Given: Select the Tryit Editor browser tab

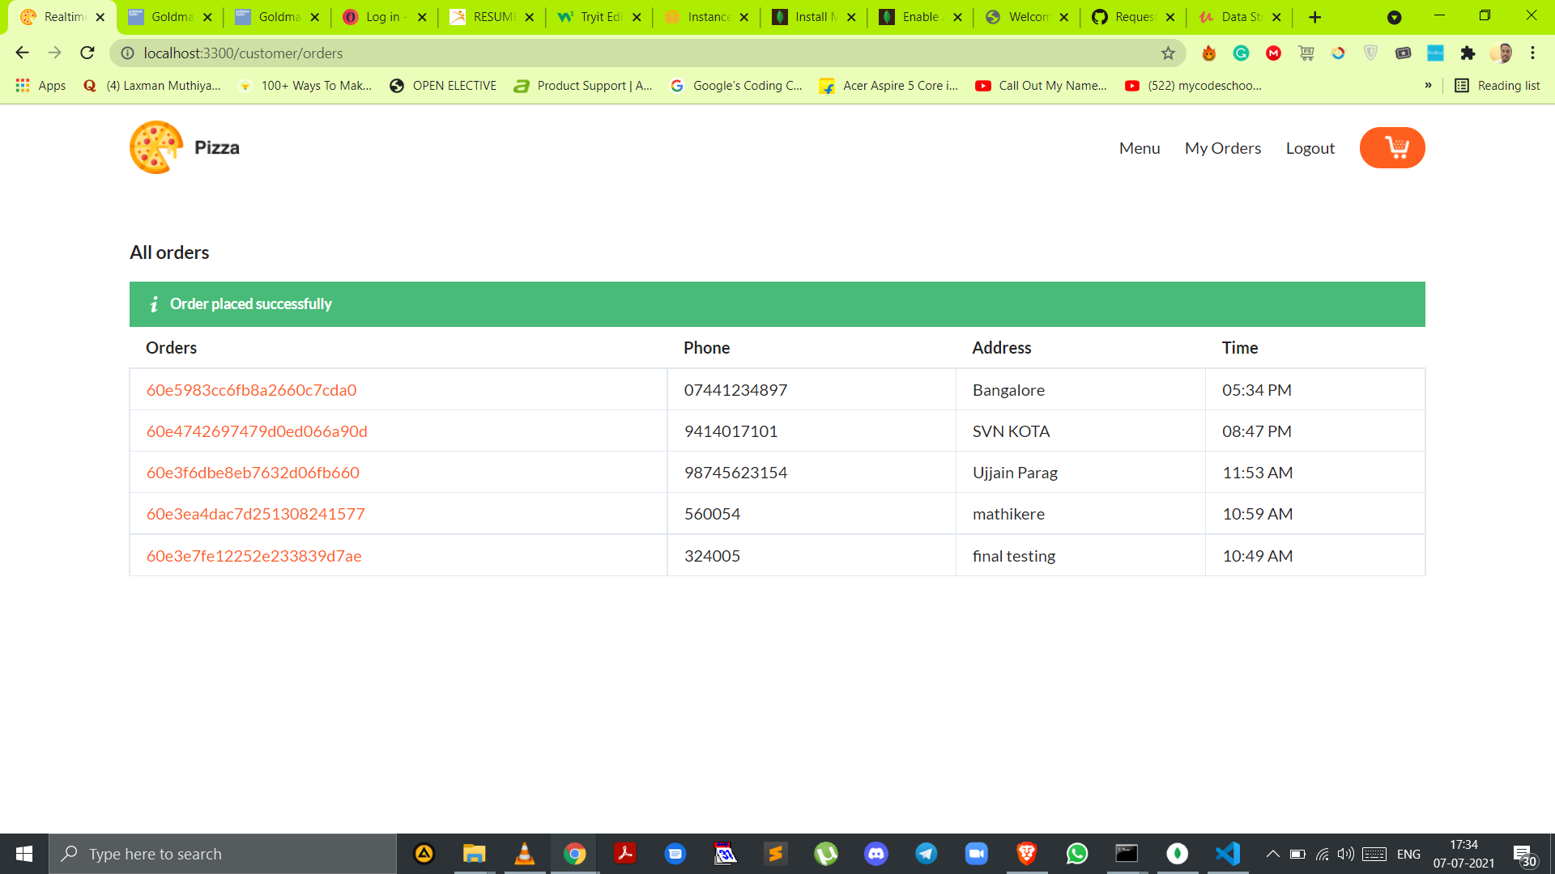Looking at the screenshot, I should tap(597, 16).
